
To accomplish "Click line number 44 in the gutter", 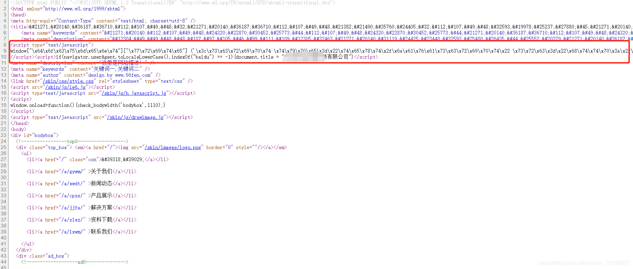I will click(4, 262).
